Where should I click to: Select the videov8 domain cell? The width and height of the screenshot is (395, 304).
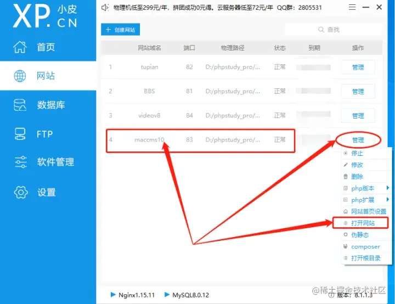click(x=149, y=115)
